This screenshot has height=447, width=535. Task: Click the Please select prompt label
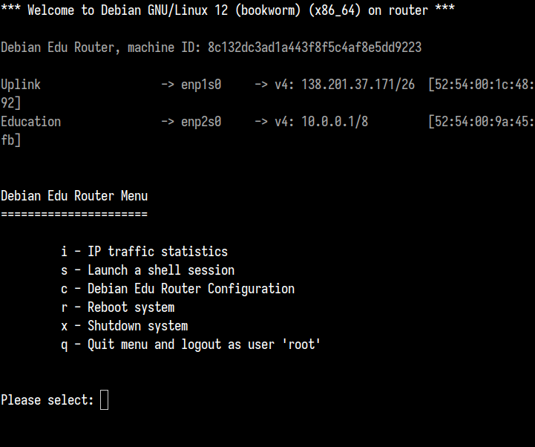point(47,400)
